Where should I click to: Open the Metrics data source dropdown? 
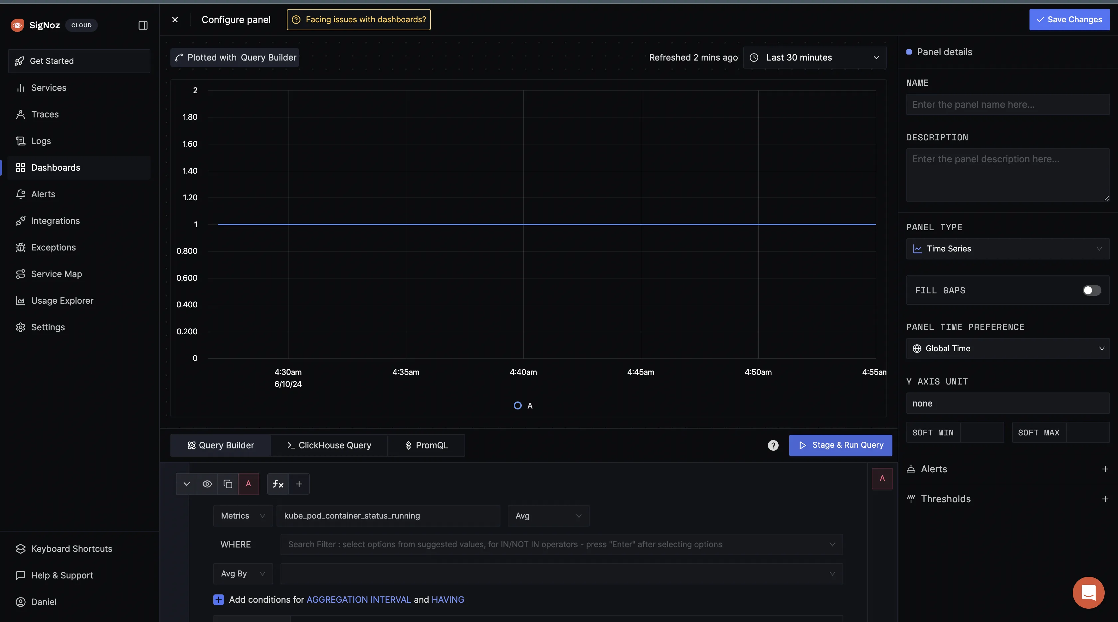(x=243, y=516)
